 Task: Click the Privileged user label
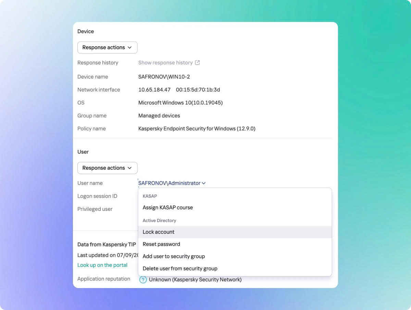pyautogui.click(x=95, y=209)
